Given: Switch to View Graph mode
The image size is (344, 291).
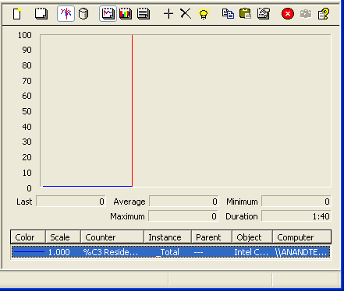Looking at the screenshot, I should point(108,13).
